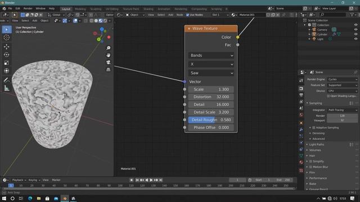This screenshot has height=202, width=360.
Task: Open the Physics properties tab
Action: pyautogui.click(x=301, y=143)
